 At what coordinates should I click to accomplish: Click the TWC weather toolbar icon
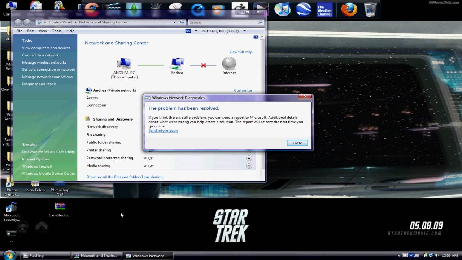coord(188,31)
